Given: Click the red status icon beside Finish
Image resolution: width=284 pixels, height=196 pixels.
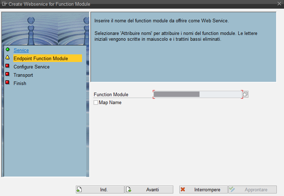Looking at the screenshot, I should (x=8, y=83).
